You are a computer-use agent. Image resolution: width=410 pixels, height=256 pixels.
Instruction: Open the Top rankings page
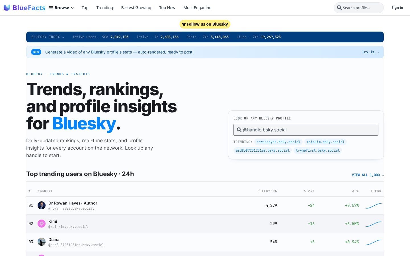click(85, 8)
